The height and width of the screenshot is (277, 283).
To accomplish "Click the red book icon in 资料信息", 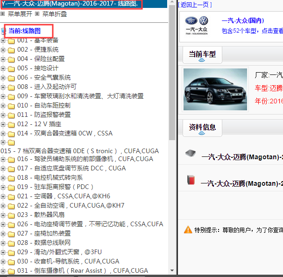I will [x=191, y=180].
